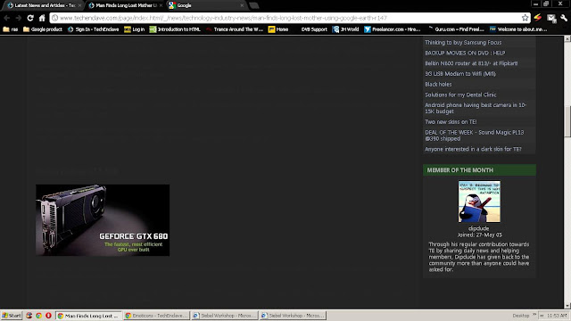Launch Opera from the taskbar quick launch
571x321 pixels.
pos(48,316)
